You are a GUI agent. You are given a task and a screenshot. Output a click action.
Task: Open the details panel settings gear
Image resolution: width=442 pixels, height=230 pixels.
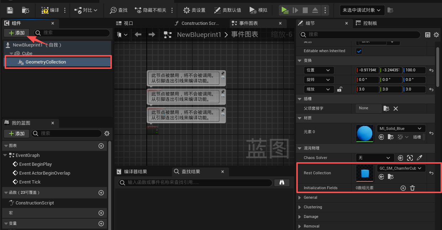(436, 35)
